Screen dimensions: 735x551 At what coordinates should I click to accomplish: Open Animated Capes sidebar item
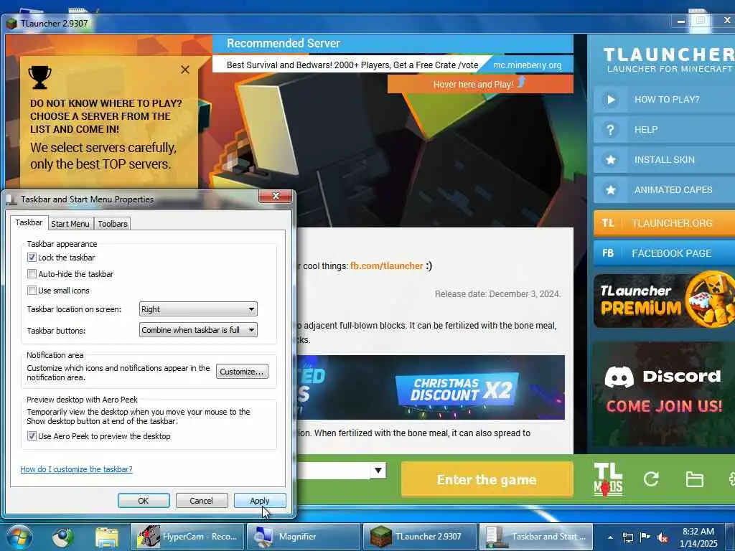664,189
